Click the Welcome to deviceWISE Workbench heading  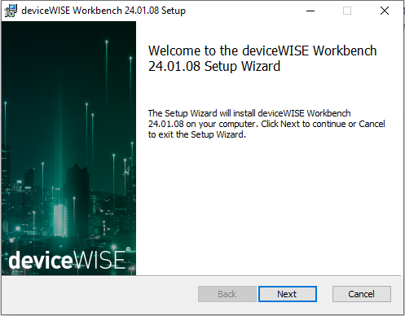[x=262, y=59]
